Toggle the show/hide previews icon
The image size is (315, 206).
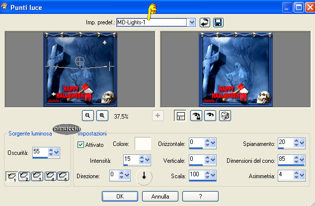[x=180, y=116]
